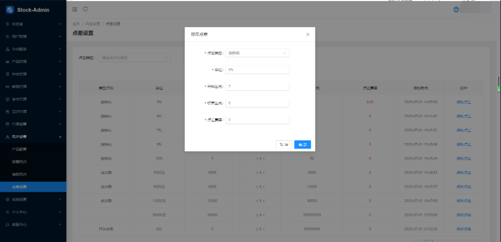
Task: Click the blue 确定 confirm button
Action: (303, 145)
